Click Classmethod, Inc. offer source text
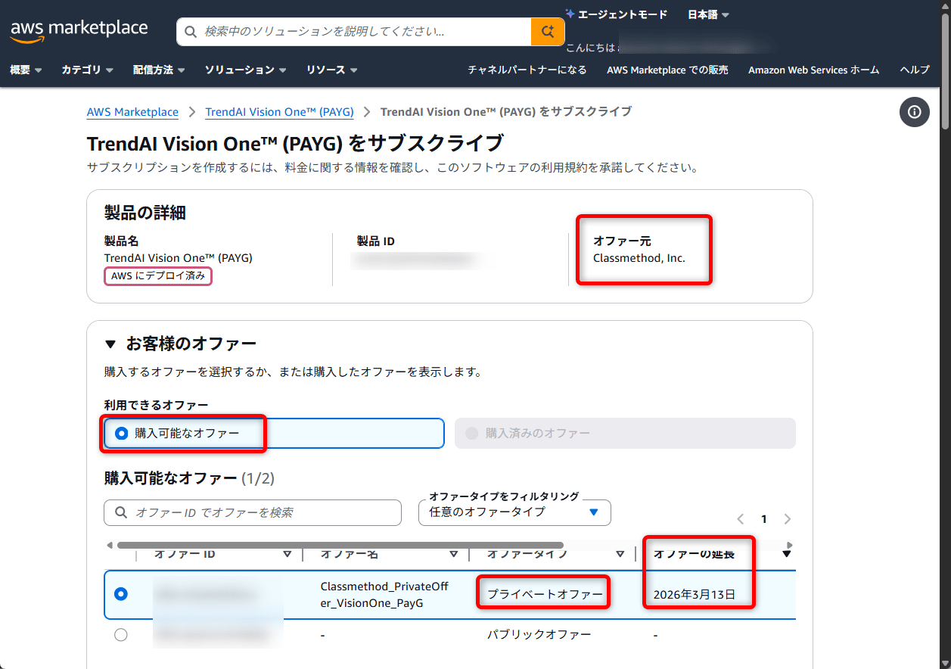Viewport: 951px width, 669px height. pyautogui.click(x=639, y=258)
